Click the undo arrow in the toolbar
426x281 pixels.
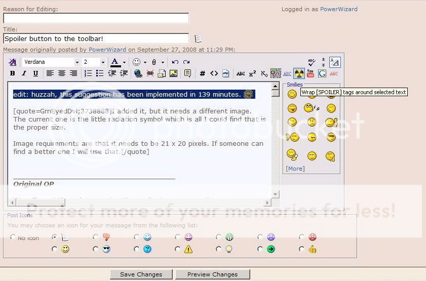[x=175, y=62]
